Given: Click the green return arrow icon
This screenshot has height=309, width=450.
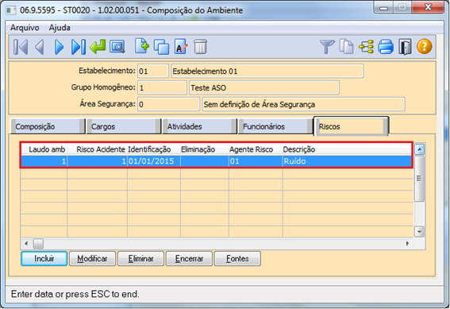Looking at the screenshot, I should click(98, 47).
